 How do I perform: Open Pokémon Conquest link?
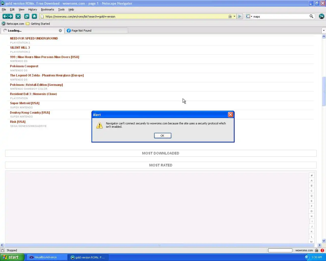24,66
